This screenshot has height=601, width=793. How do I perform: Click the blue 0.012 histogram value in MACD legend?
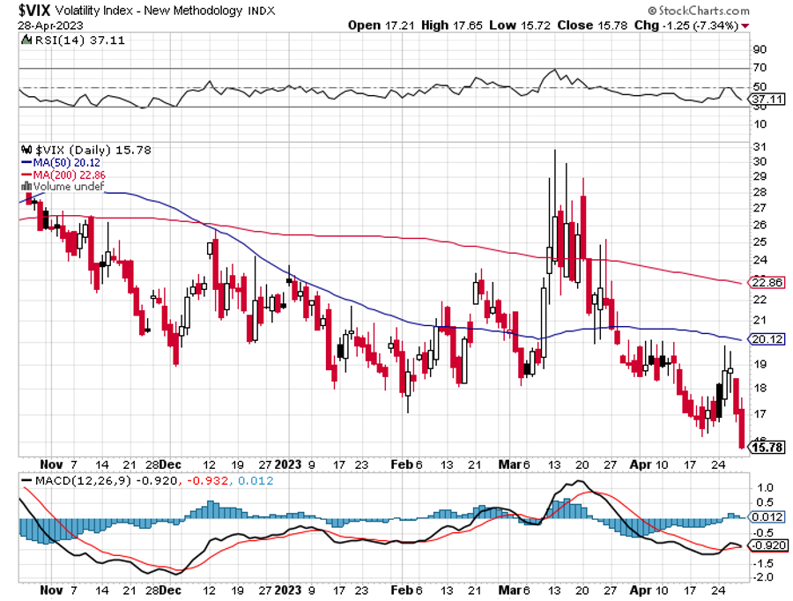pos(256,480)
